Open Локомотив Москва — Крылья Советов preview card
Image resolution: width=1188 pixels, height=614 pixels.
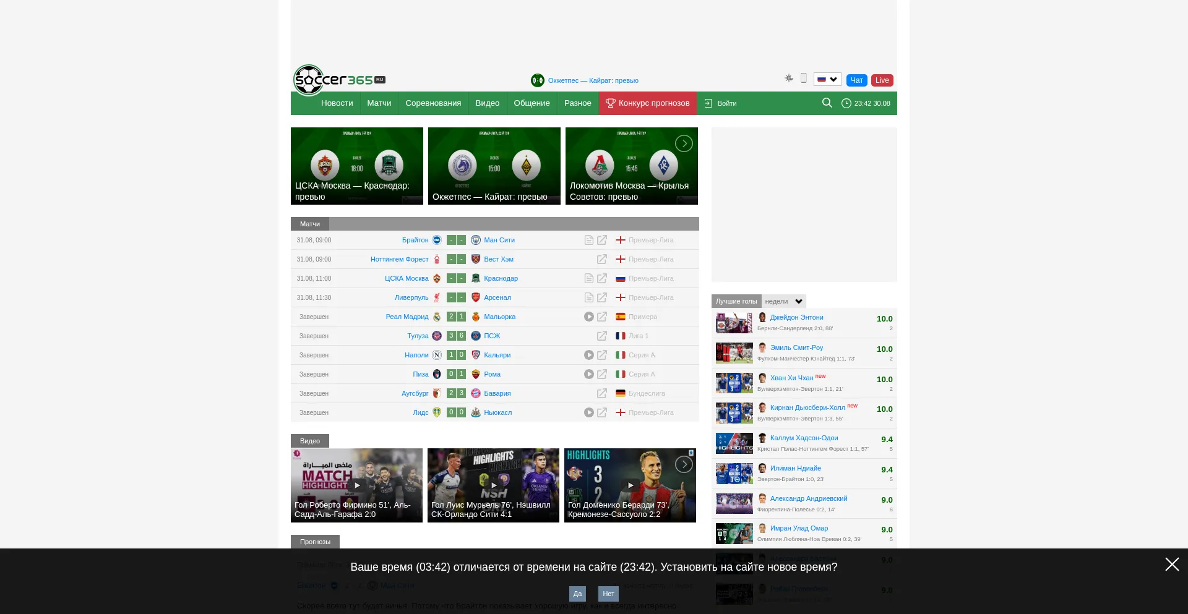[x=632, y=166]
